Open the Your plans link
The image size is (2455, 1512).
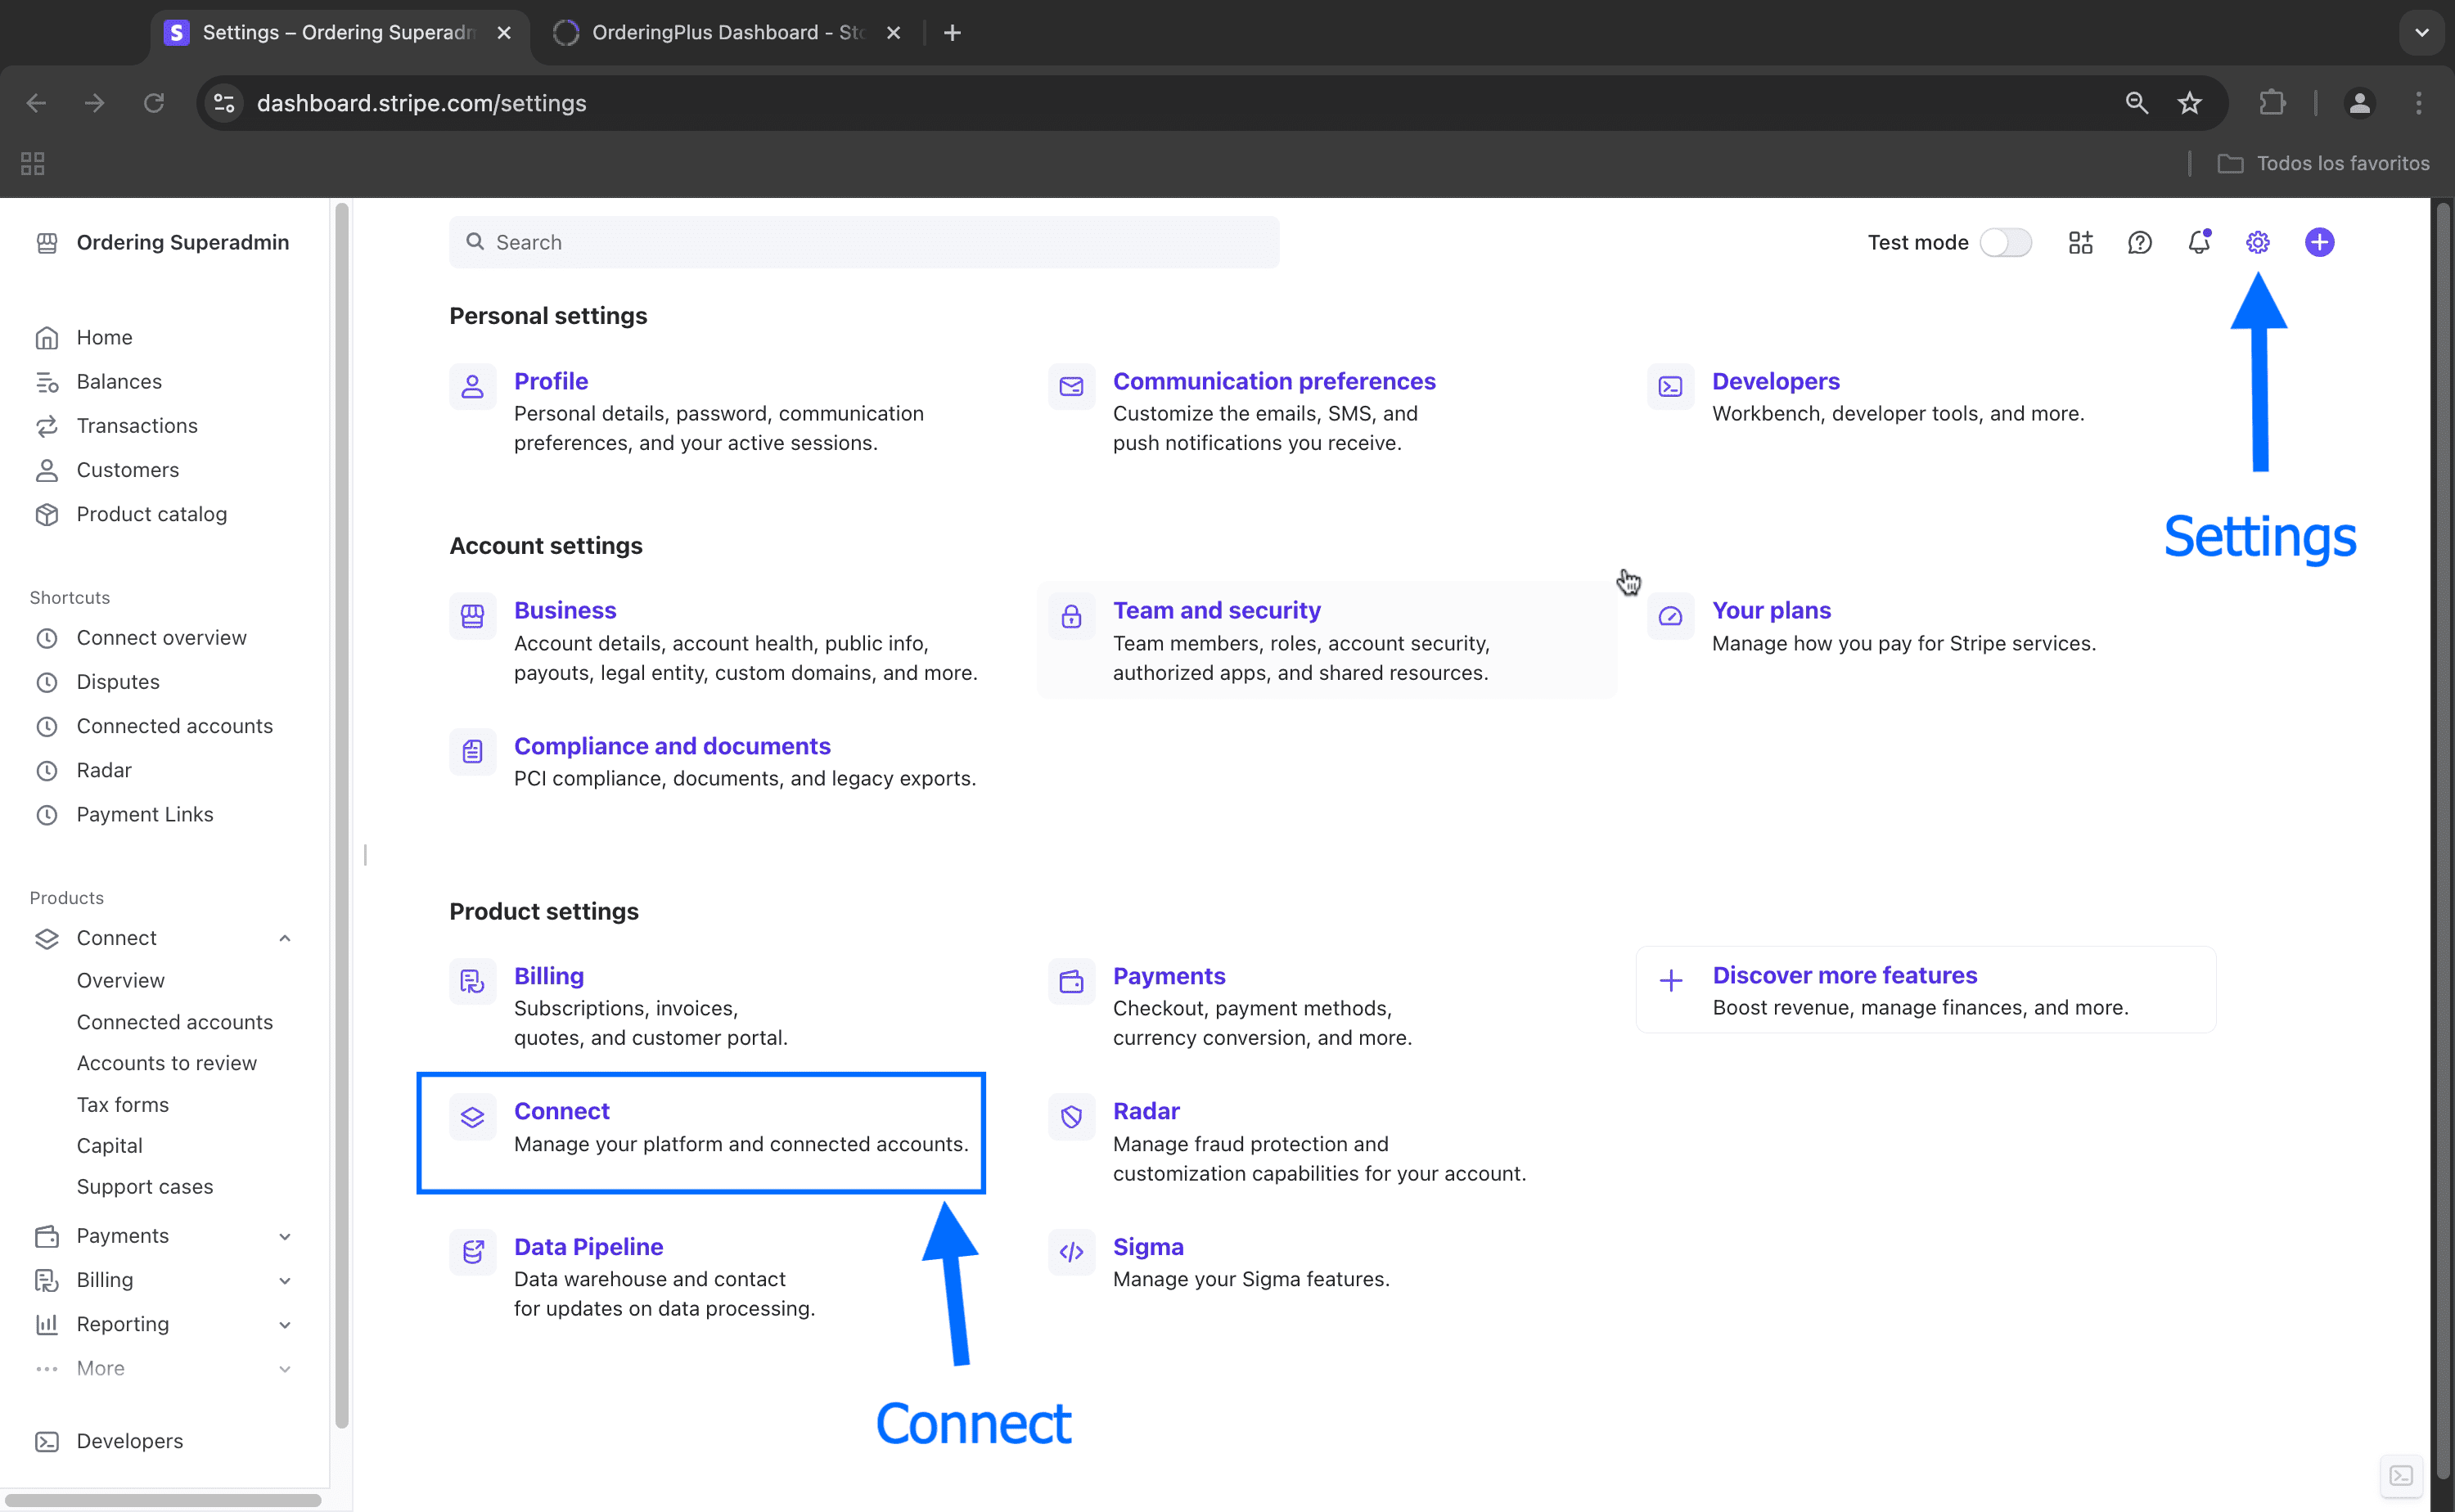click(1771, 610)
